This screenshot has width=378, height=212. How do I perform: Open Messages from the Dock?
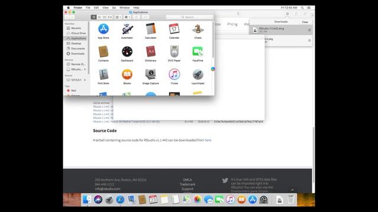[208, 200]
